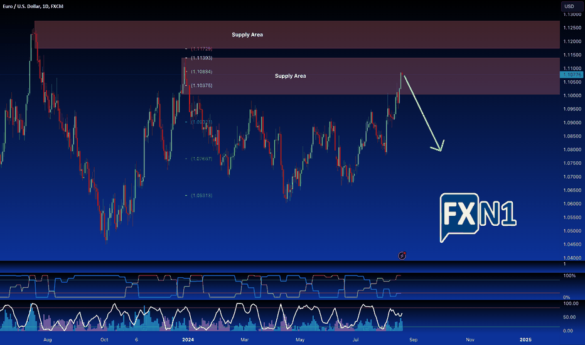Click the current price tag 1.10776

click(x=571, y=75)
